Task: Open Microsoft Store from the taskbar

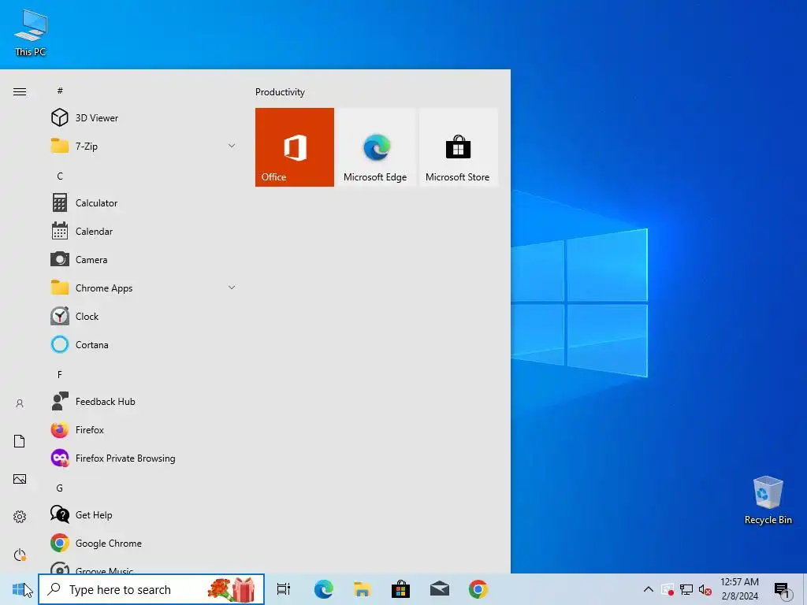Action: 400,589
